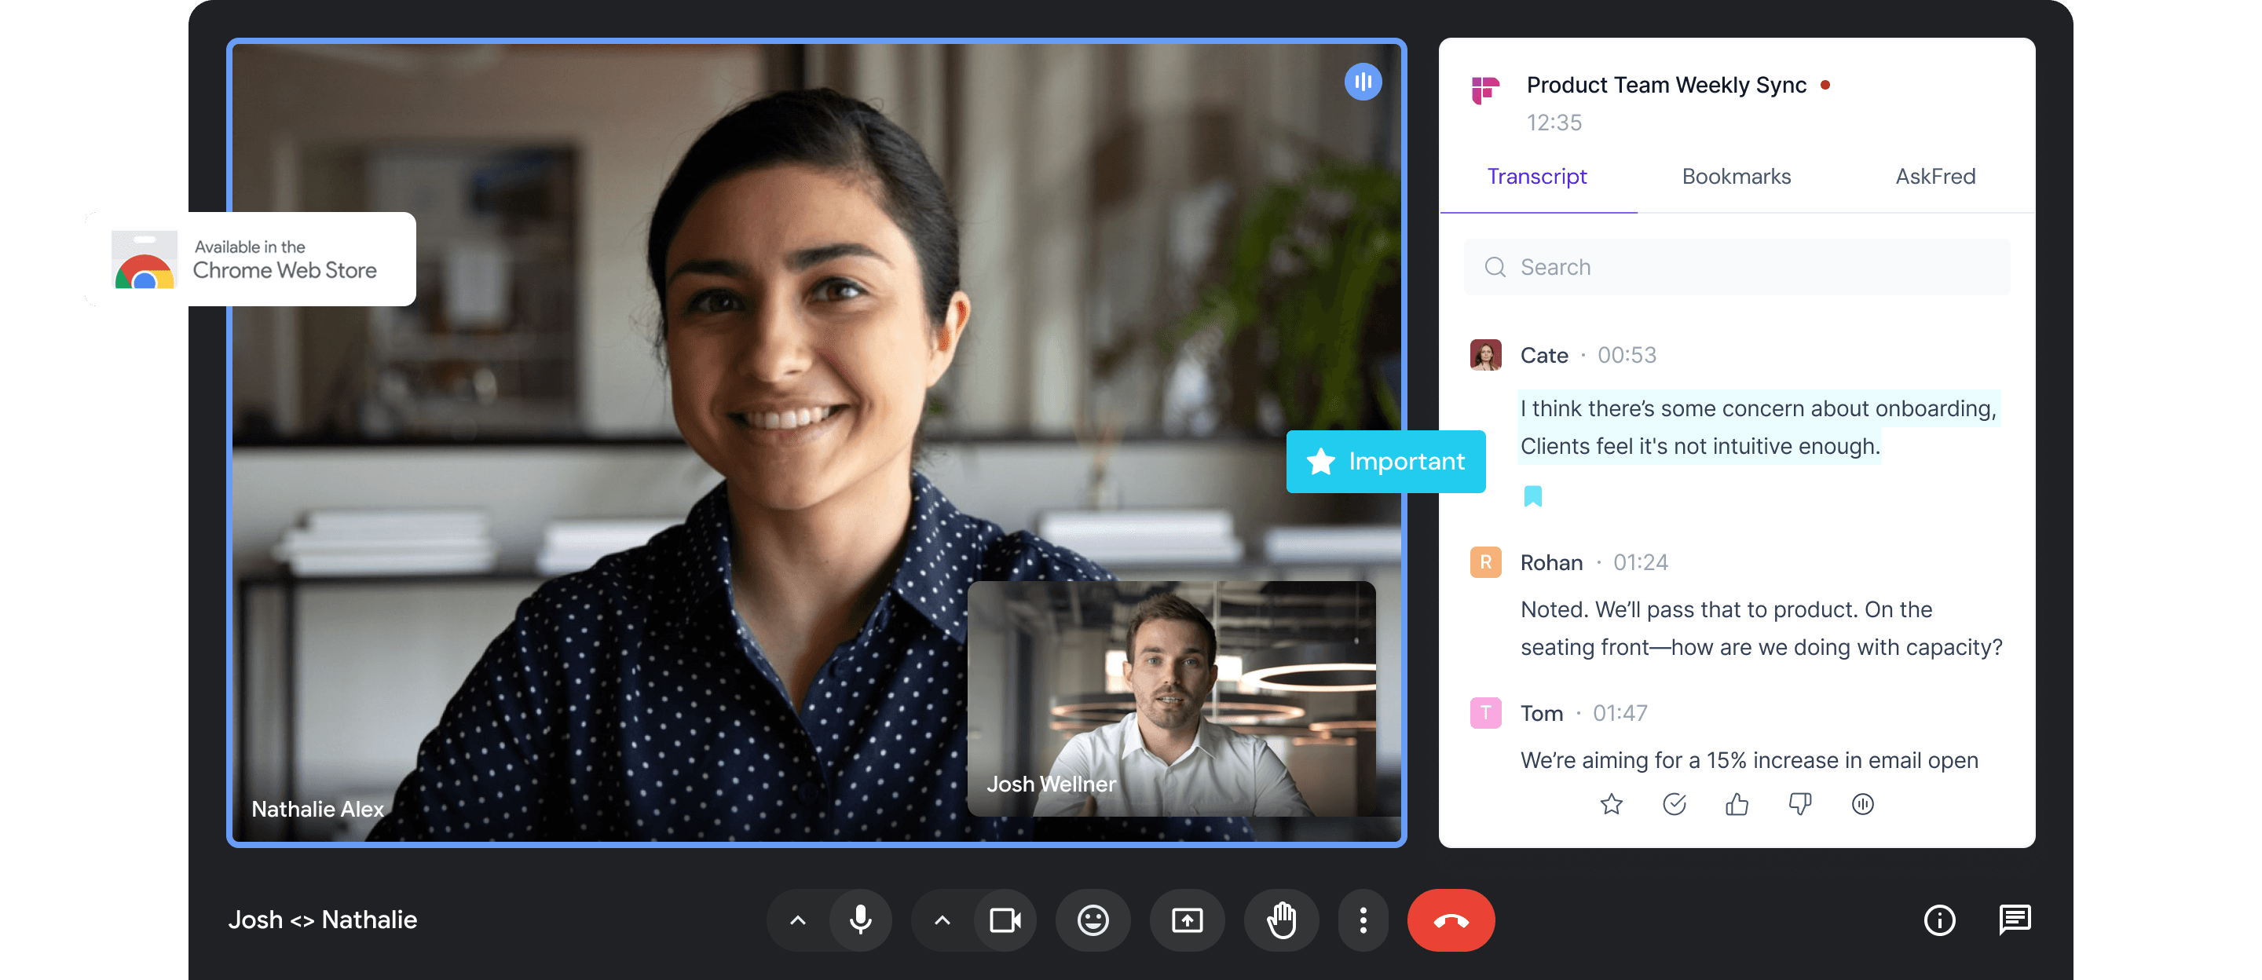Switch to the Bookmarks tab
2262x980 pixels.
(1735, 177)
